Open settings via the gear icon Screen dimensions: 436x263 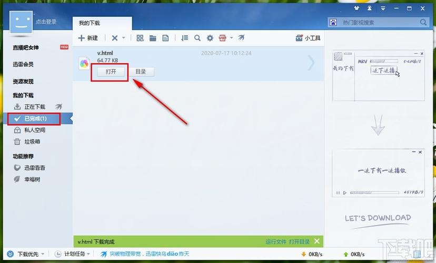tap(210, 38)
